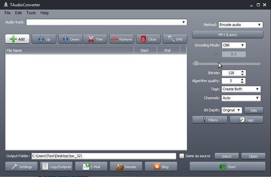The height and width of the screenshot is (177, 271).
Task: Click the quality slider handle
Action: 196,63
